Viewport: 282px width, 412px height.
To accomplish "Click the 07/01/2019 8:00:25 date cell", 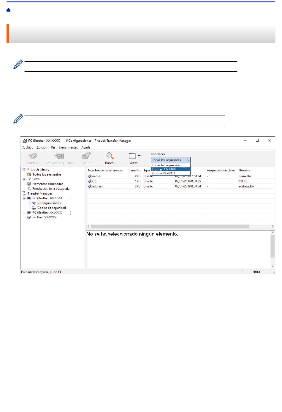I will 188,181.
